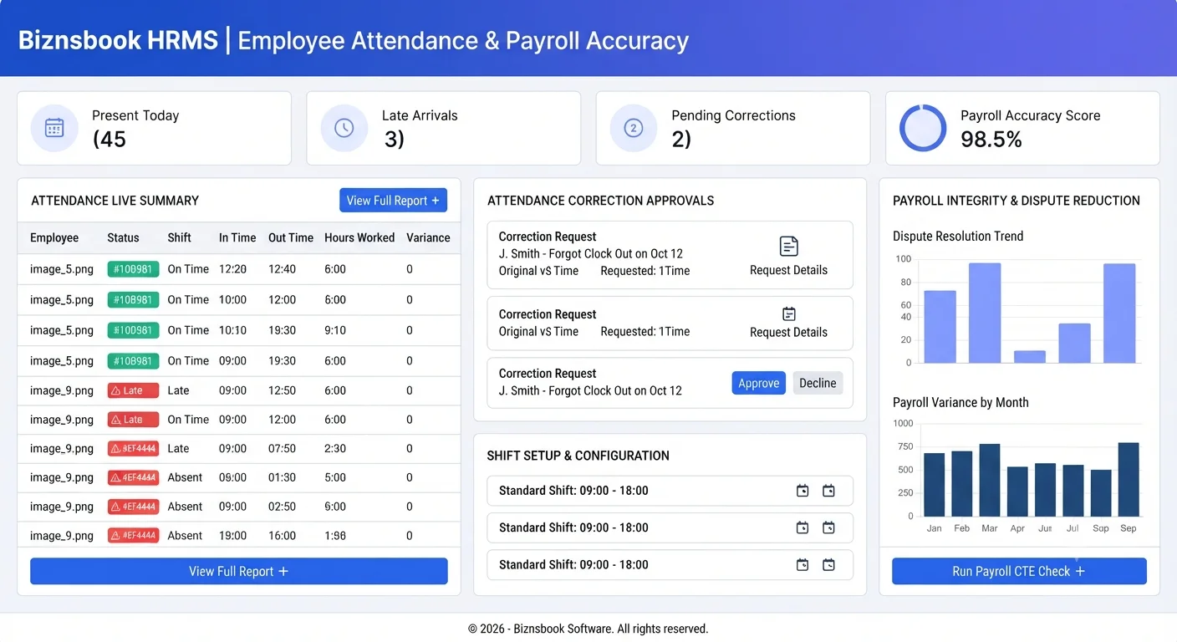Select the Out Time value 02:50
This screenshot has height=642, width=1177.
[283, 507]
